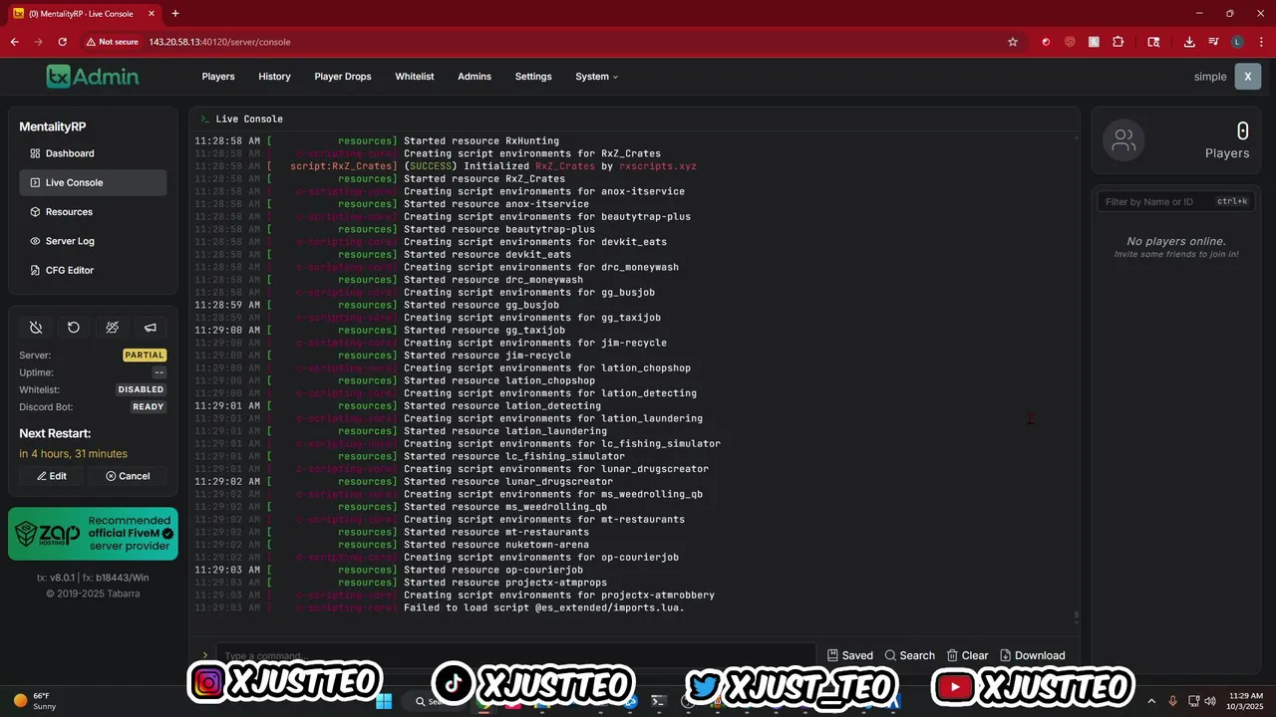Click the stop server power icon
The width and height of the screenshot is (1276, 717).
pos(36,328)
